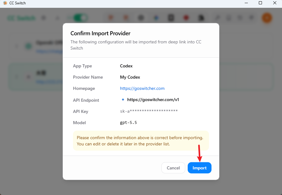This screenshot has width=282, height=195.
Task: Toggle the green switch in the header
Action: (x=81, y=18)
